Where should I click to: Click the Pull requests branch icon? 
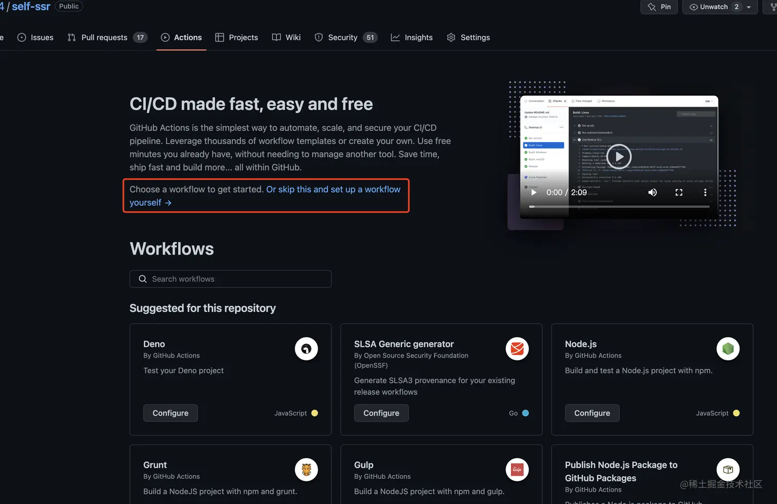[x=71, y=38]
